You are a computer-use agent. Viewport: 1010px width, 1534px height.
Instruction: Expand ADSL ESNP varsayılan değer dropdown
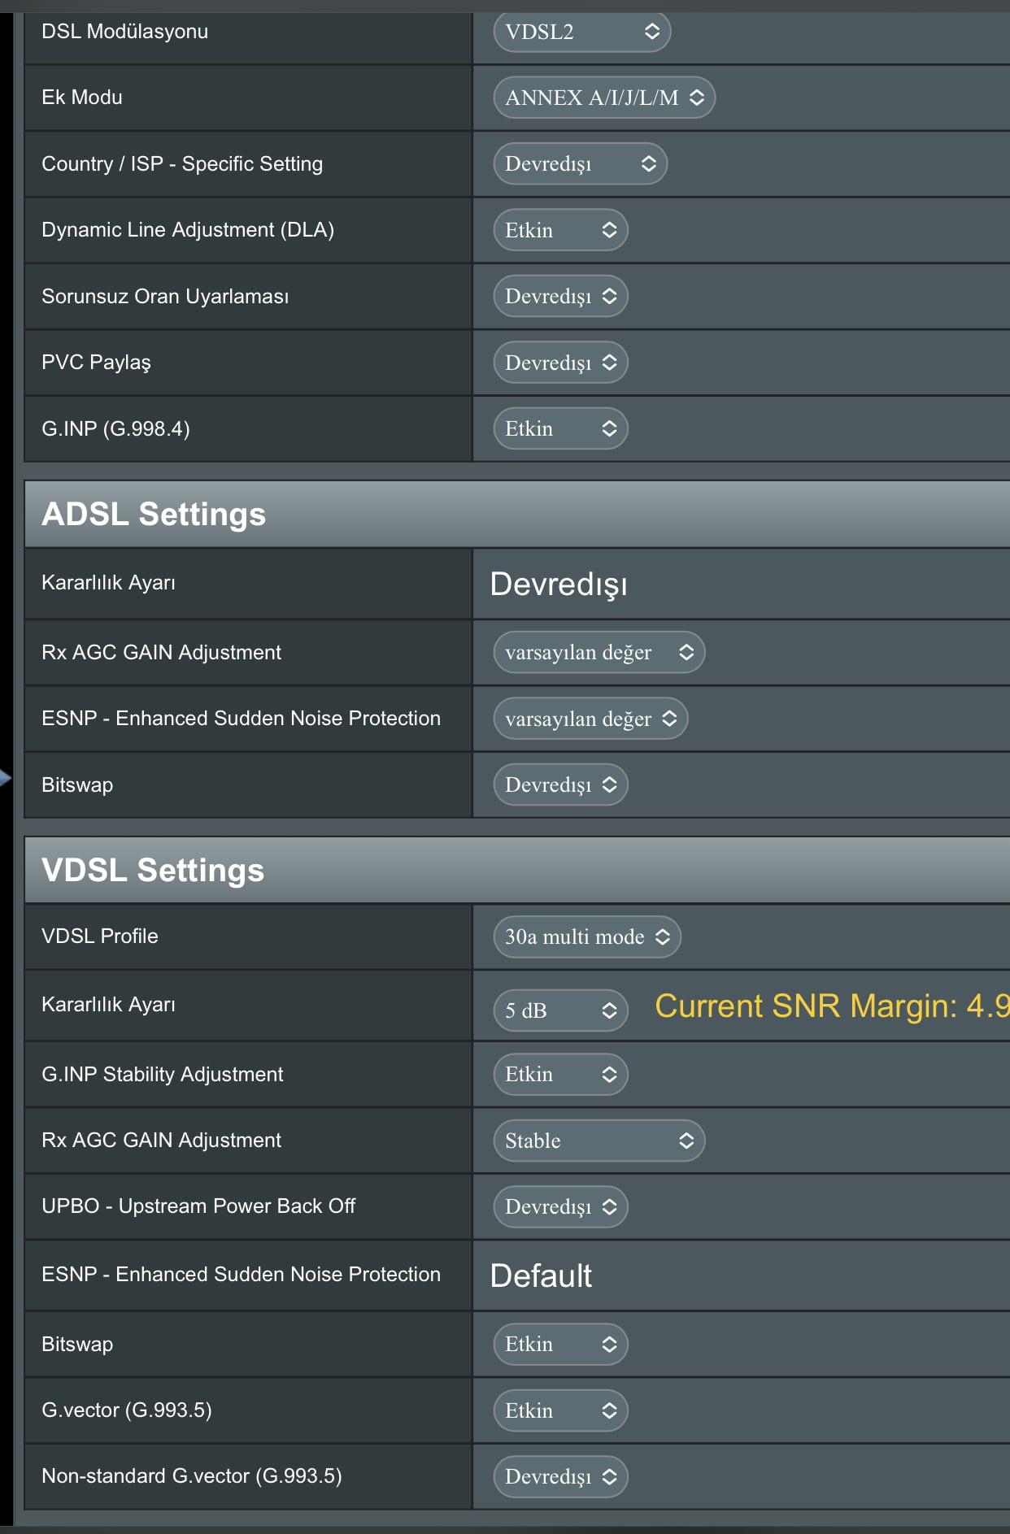[590, 719]
